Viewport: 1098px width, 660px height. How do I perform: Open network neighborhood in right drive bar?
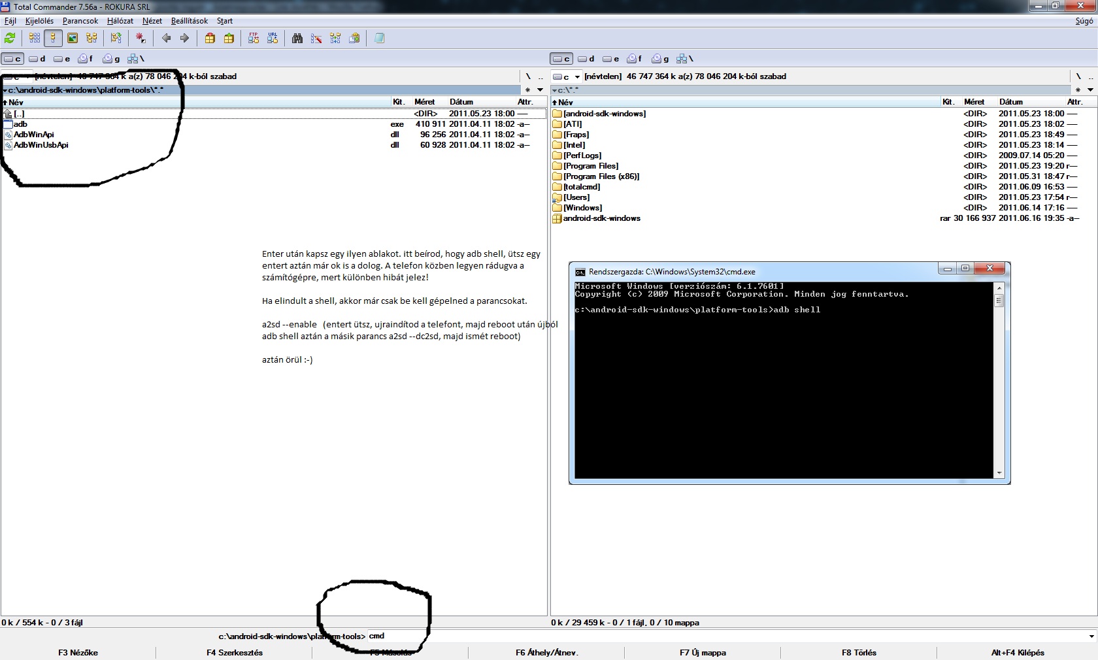click(685, 59)
